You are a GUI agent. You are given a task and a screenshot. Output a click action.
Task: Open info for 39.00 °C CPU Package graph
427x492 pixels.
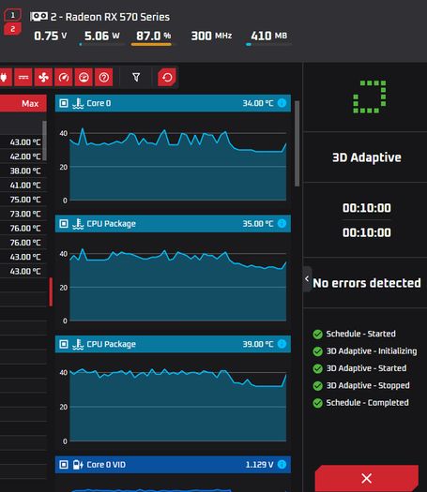(282, 344)
